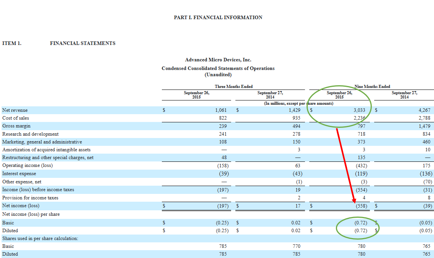Click the 'Research and development' row label

30,134
